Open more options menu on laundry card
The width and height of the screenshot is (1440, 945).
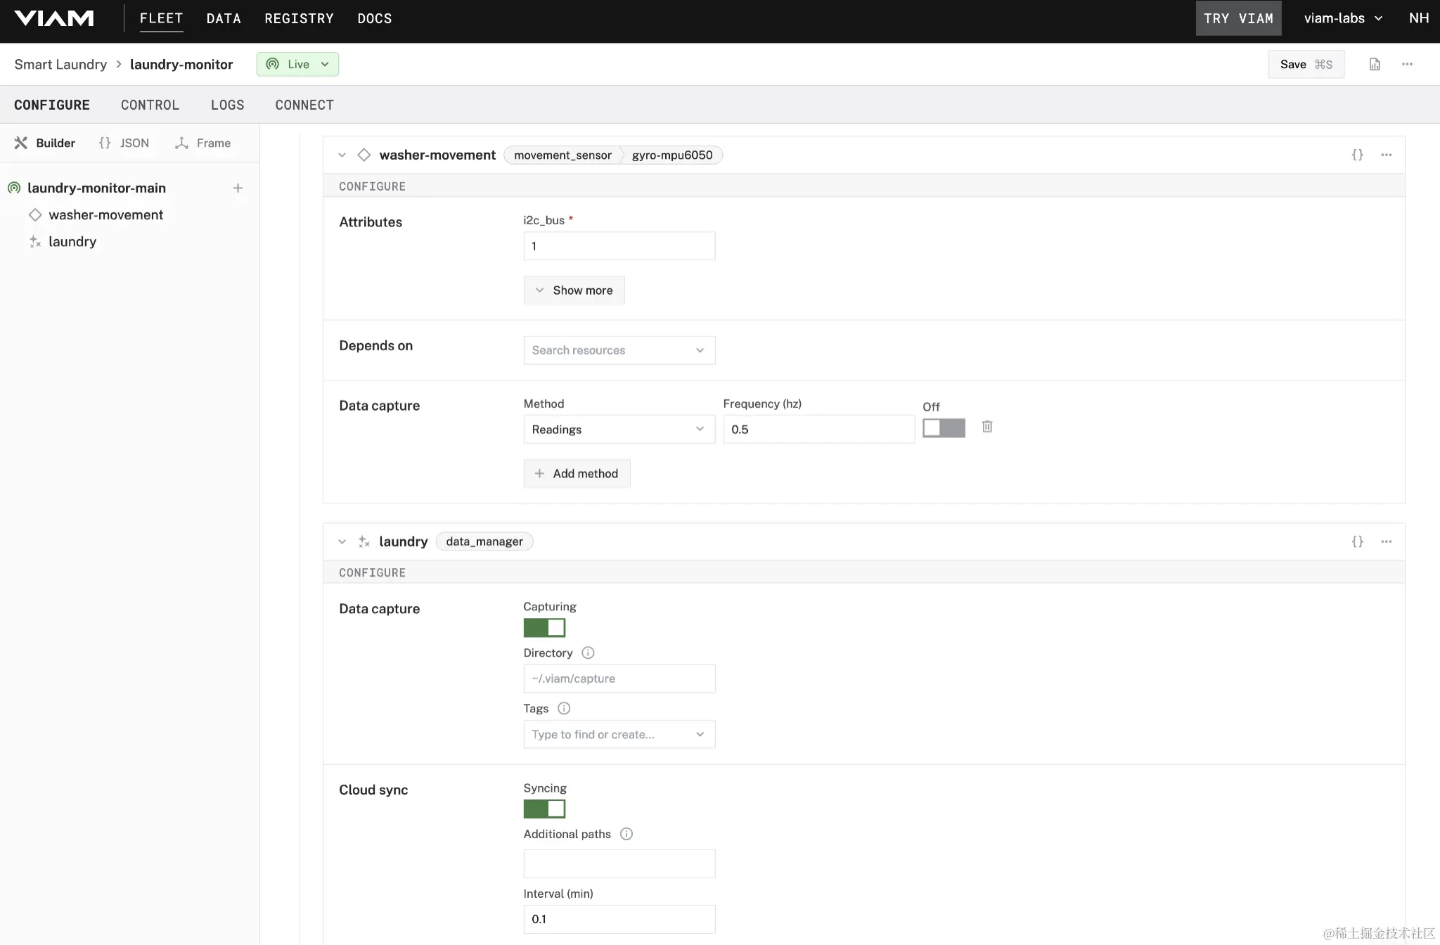tap(1386, 541)
